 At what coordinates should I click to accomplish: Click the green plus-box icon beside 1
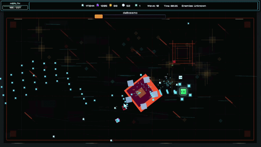136,5
